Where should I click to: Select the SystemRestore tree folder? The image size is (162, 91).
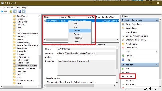(23, 57)
